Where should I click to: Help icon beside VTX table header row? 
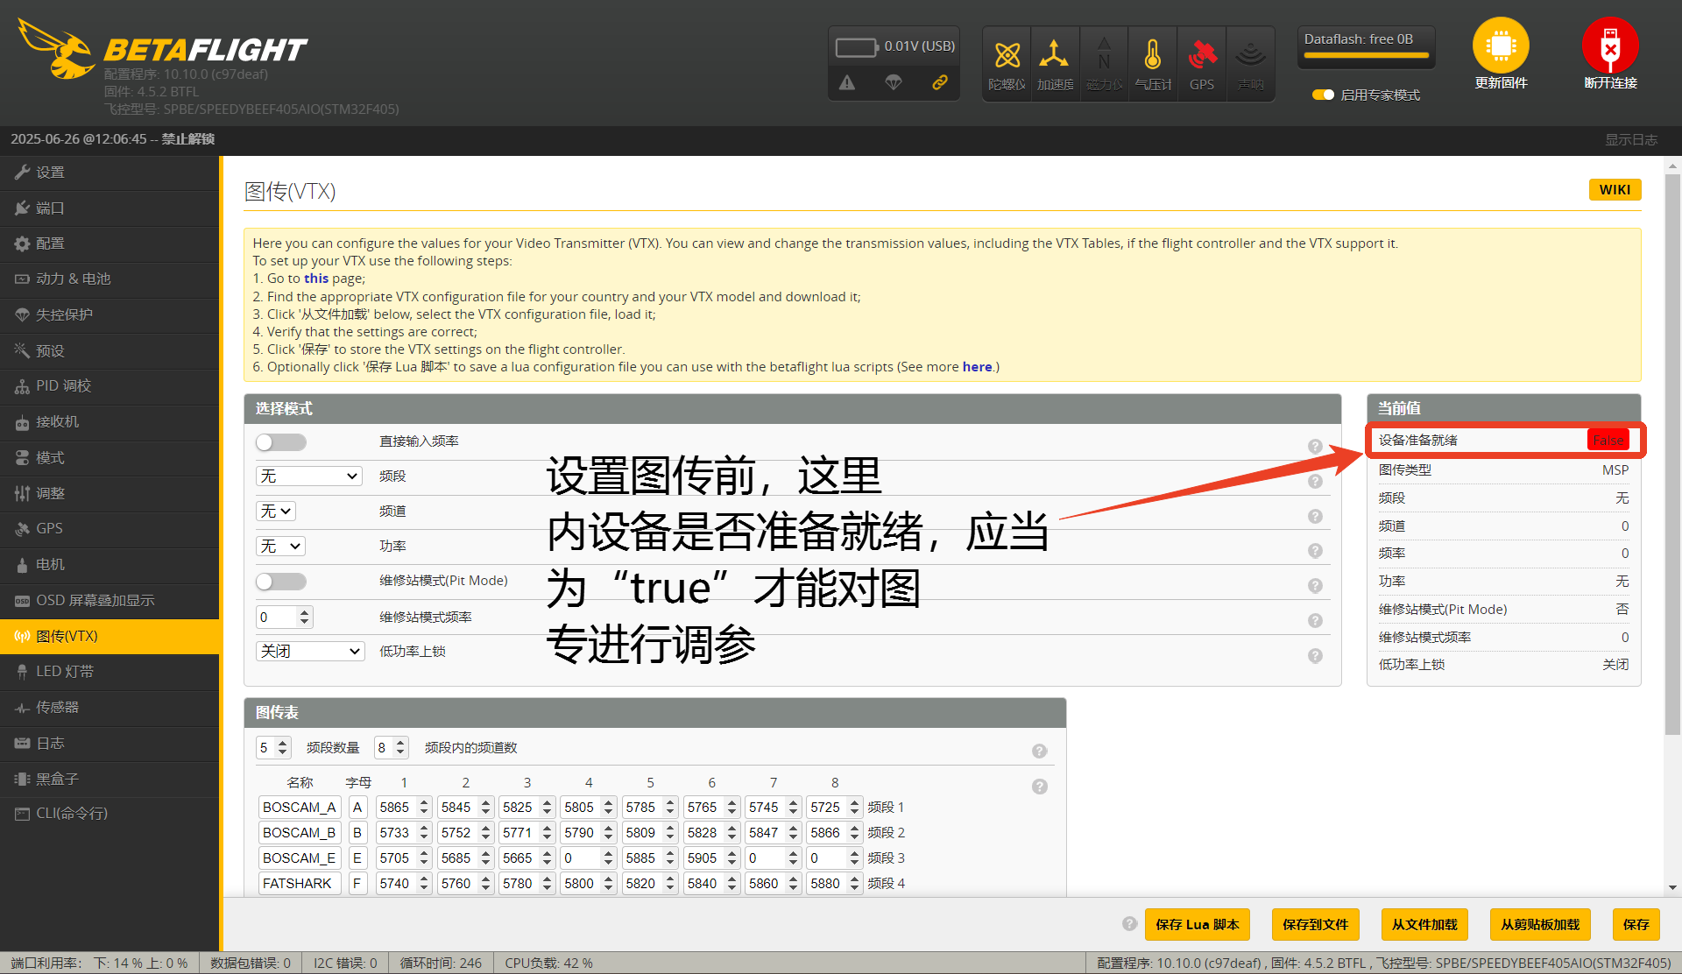(x=1039, y=787)
